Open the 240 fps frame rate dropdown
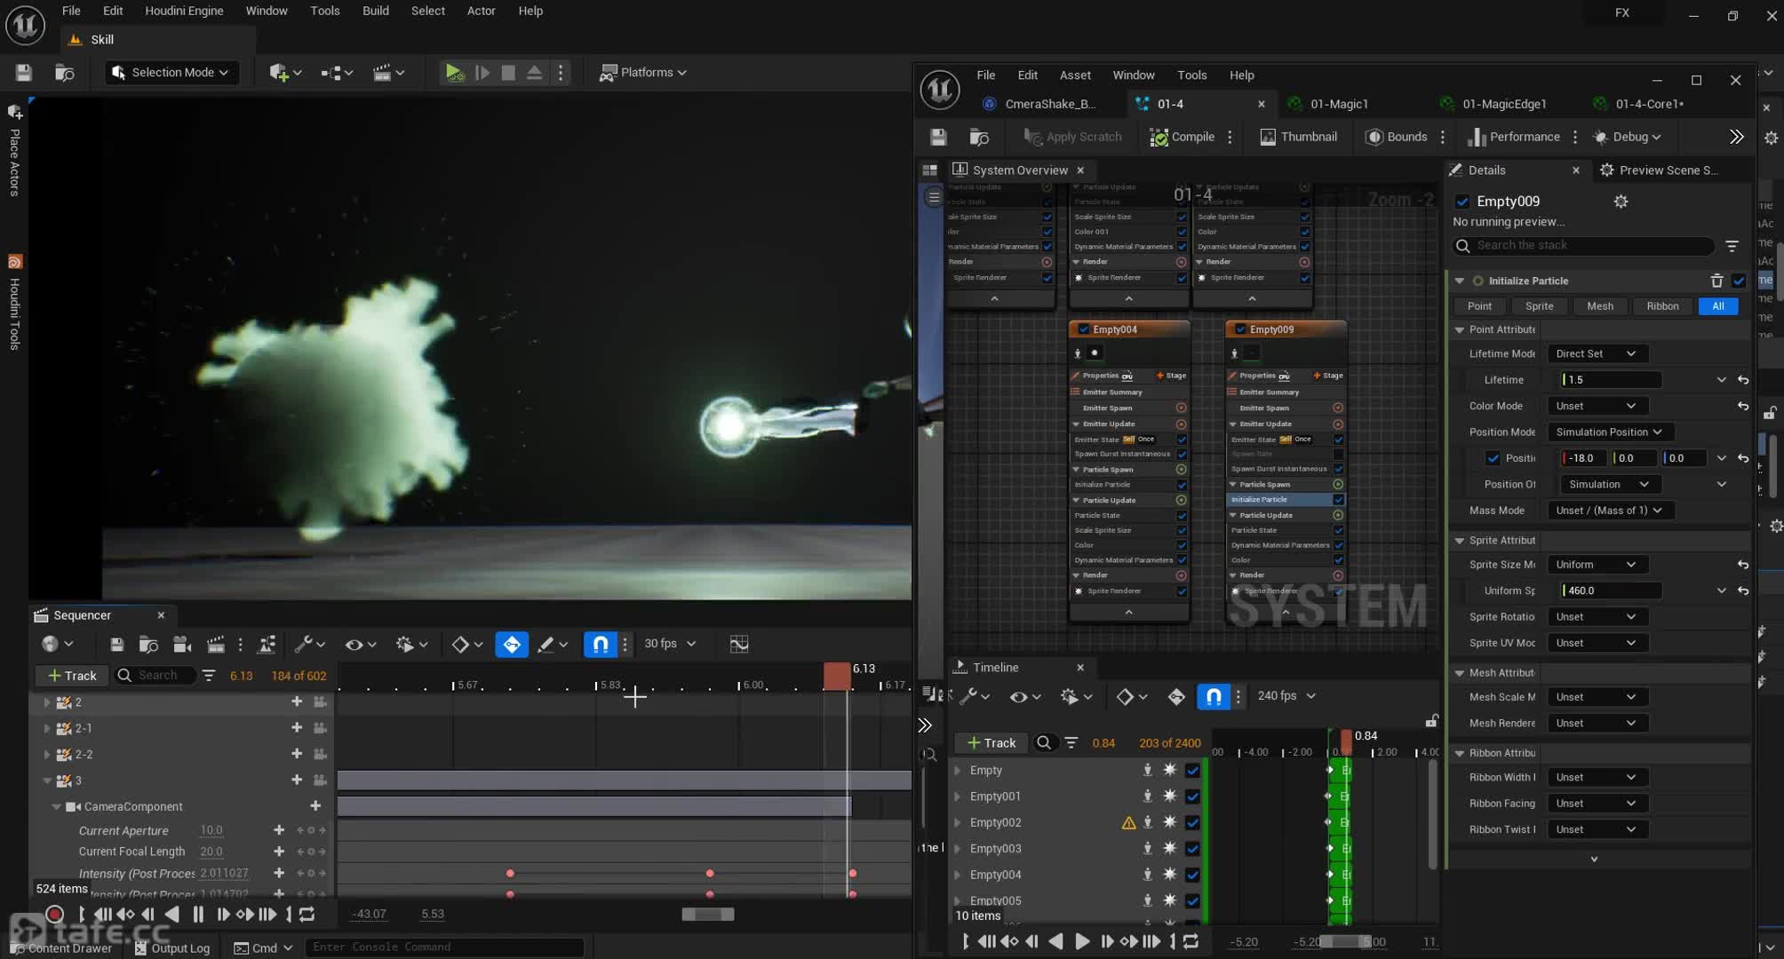The image size is (1784, 959). 1286,696
